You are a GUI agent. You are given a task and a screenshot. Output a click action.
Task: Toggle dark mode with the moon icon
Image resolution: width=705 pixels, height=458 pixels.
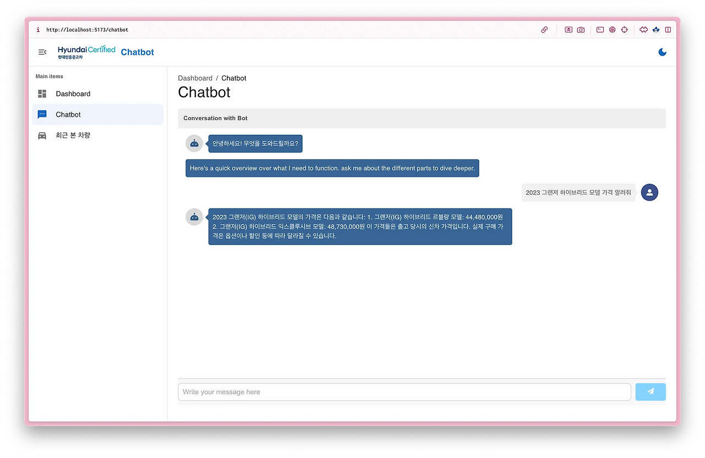pos(662,52)
